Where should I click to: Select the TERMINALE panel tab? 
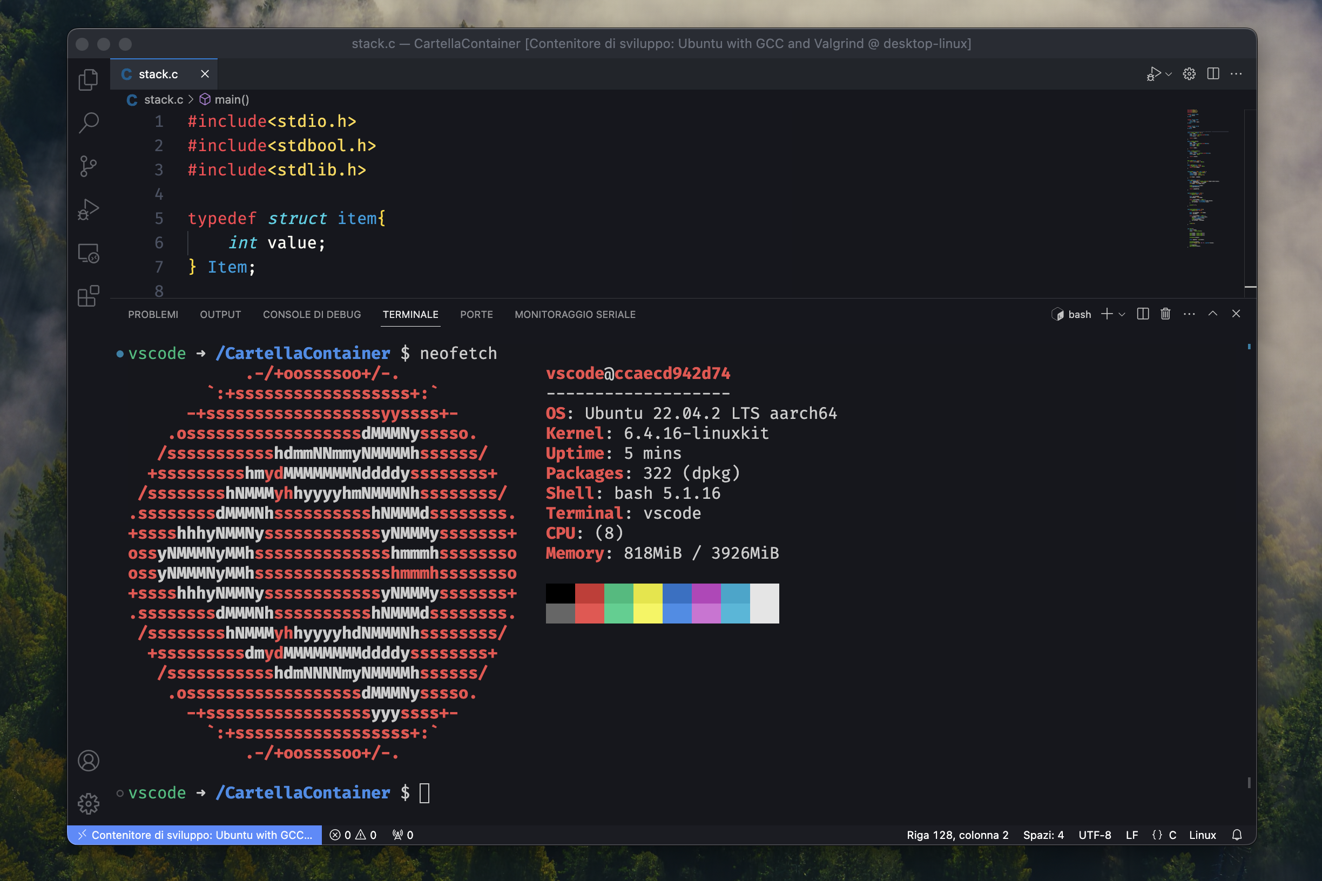click(410, 315)
